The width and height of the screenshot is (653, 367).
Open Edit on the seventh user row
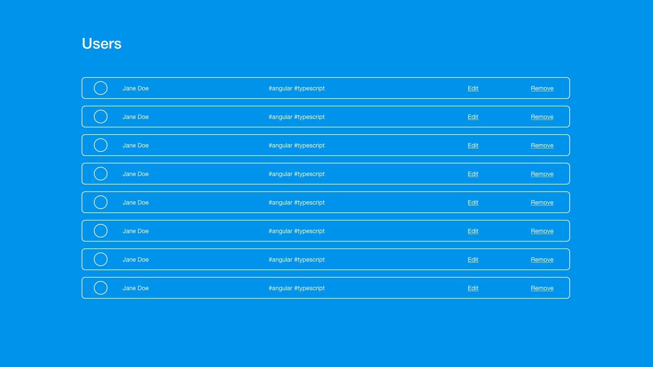472,259
